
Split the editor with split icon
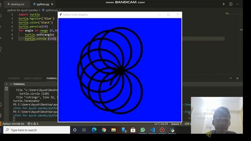click(231, 4)
